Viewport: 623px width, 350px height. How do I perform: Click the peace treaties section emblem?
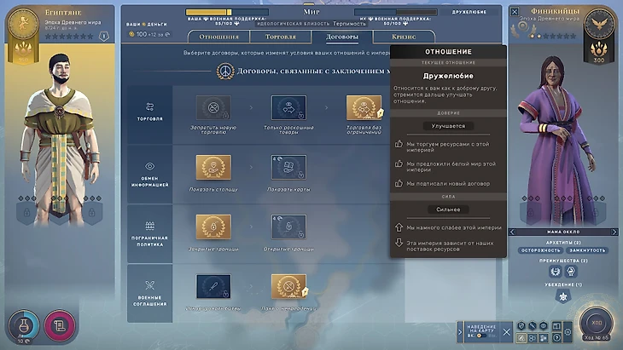pos(225,72)
